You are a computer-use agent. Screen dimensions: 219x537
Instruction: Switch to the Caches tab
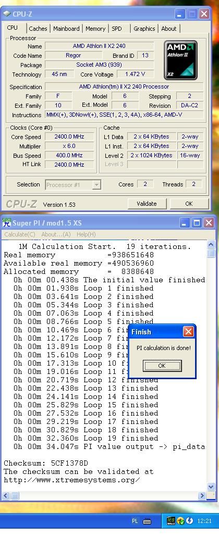(x=38, y=29)
